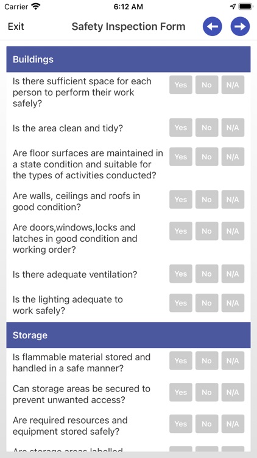The height and width of the screenshot is (458, 257).
Task: Tap the Exit button
Action: tap(16, 27)
